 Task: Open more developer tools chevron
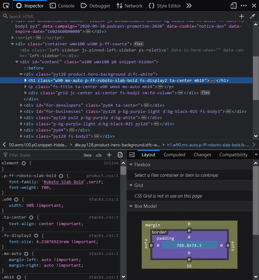(x=189, y=6)
